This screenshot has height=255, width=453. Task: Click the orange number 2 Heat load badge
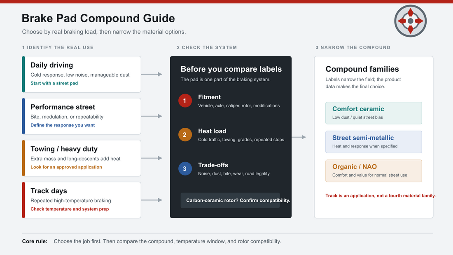[x=185, y=134]
